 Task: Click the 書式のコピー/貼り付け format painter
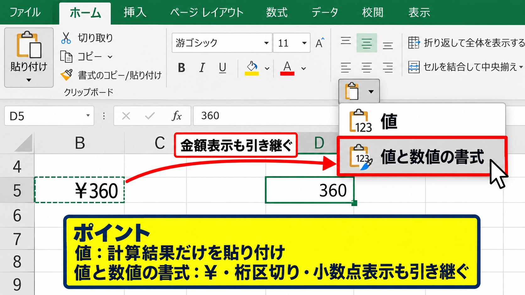pyautogui.click(x=111, y=75)
